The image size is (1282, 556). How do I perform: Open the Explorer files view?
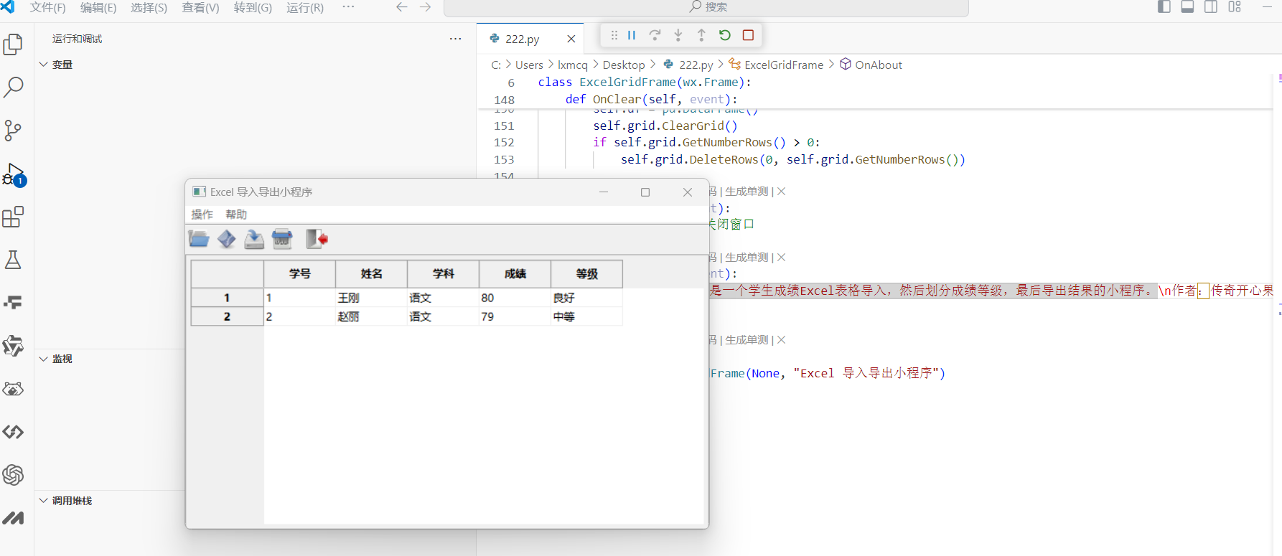tap(13, 44)
